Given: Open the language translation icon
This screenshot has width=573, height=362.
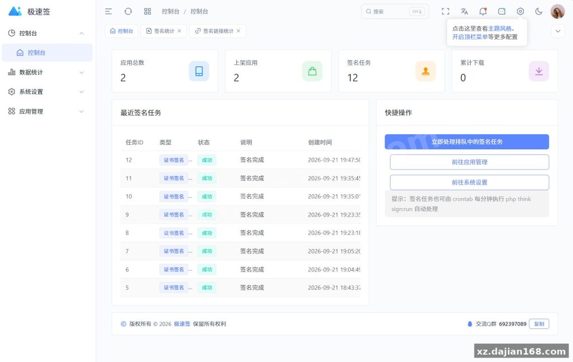Looking at the screenshot, I should (464, 11).
